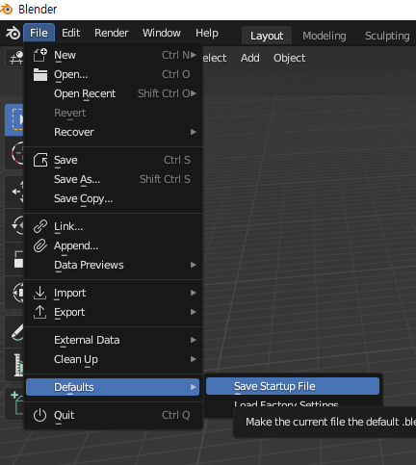
Task: Click the Open folder icon
Action: click(x=40, y=74)
